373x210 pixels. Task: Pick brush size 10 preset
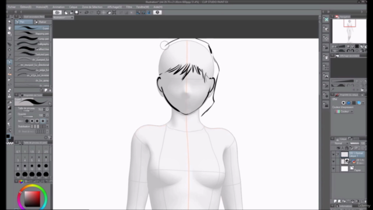coord(25,167)
